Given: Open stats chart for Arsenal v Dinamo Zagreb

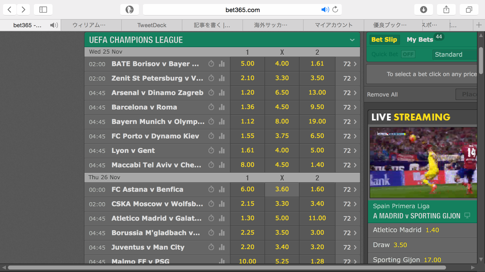Looking at the screenshot, I should pyautogui.click(x=222, y=93).
